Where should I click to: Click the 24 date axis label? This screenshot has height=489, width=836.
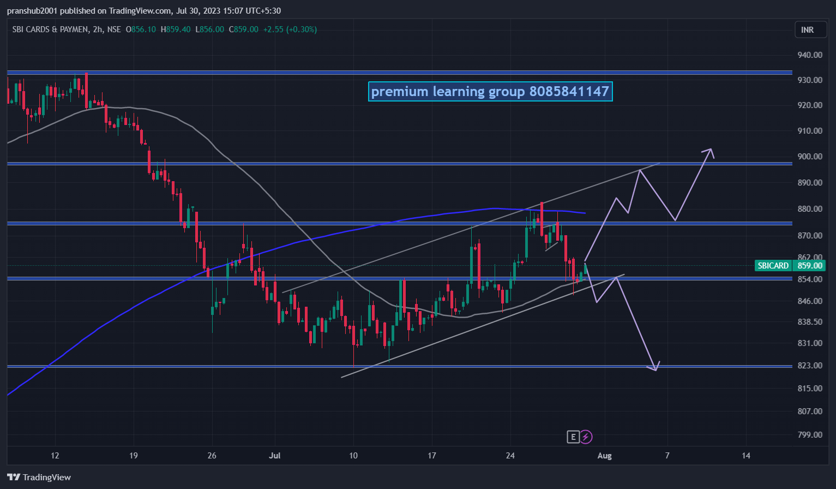click(510, 455)
